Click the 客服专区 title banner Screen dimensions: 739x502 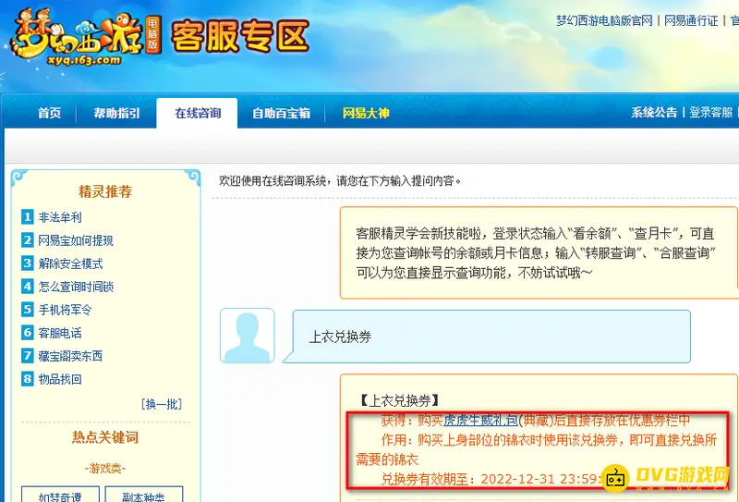tap(240, 36)
